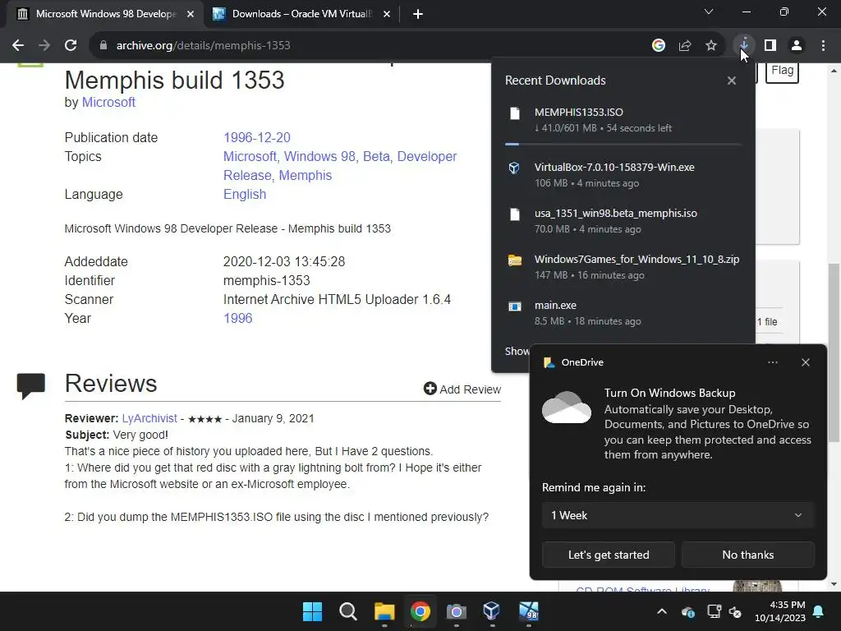
Task: Open a new browser tab
Action: [418, 14]
